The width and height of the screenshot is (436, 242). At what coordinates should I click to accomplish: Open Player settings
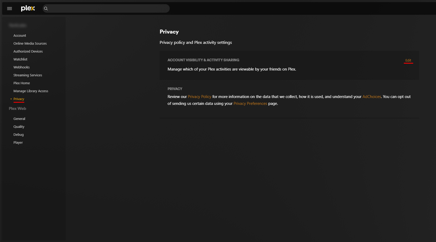coord(18,142)
